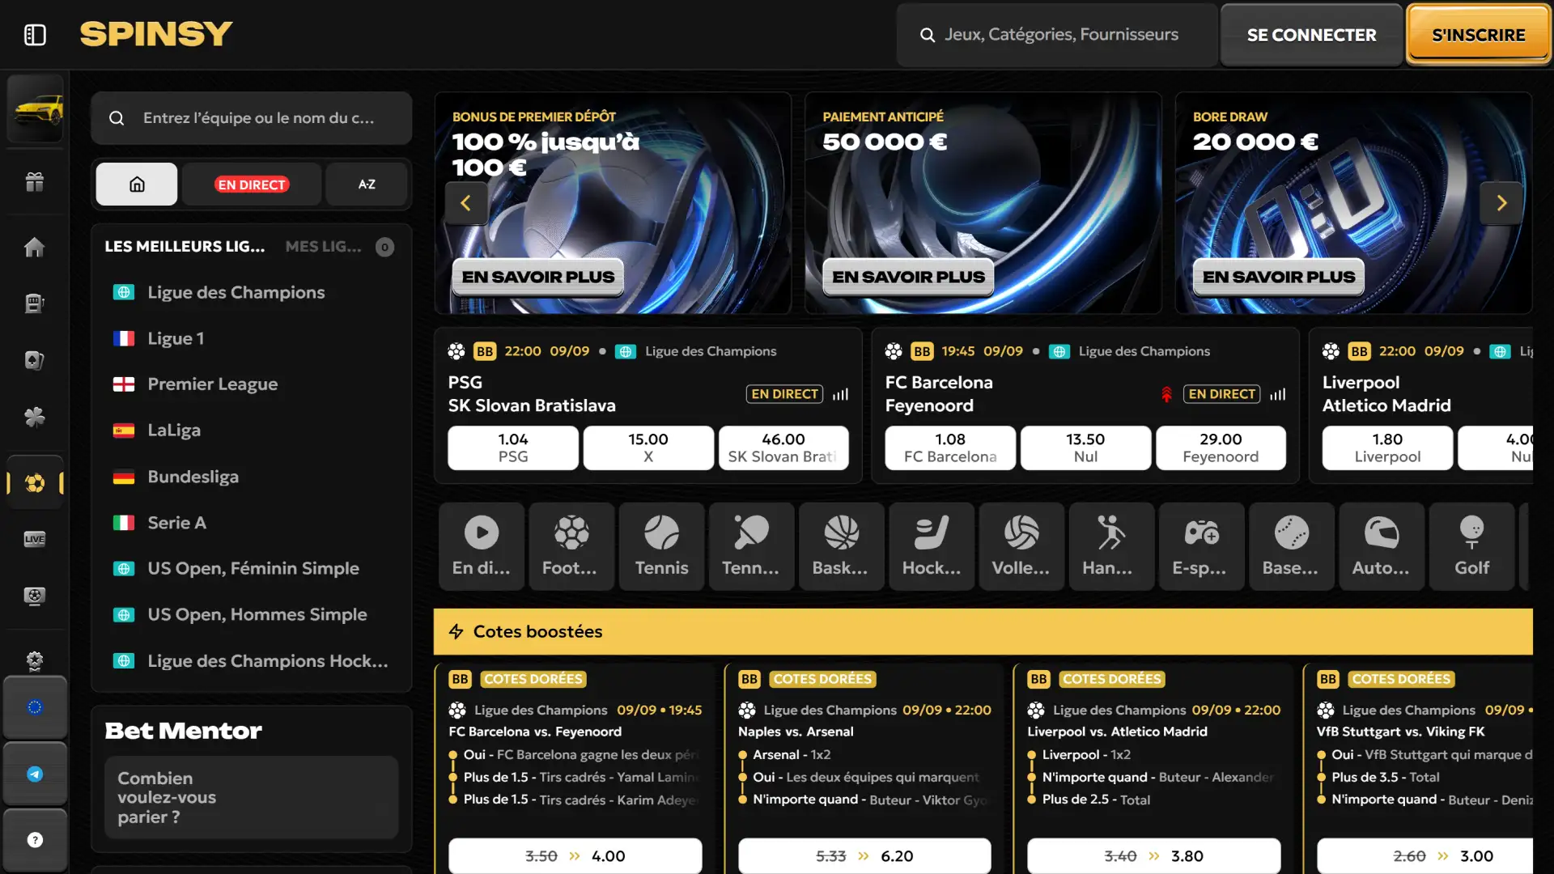Screen dimensions: 1554x874
Task: Select the En direct play category icon
Action: [x=482, y=546]
